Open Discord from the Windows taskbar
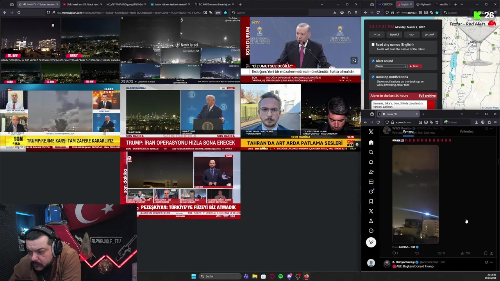Image resolution: width=500 pixels, height=281 pixels. pos(289,276)
